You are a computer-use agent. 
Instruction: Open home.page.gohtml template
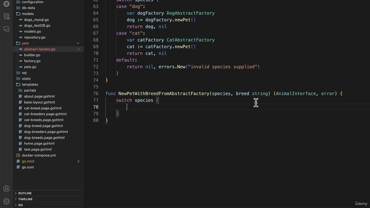coord(39,143)
